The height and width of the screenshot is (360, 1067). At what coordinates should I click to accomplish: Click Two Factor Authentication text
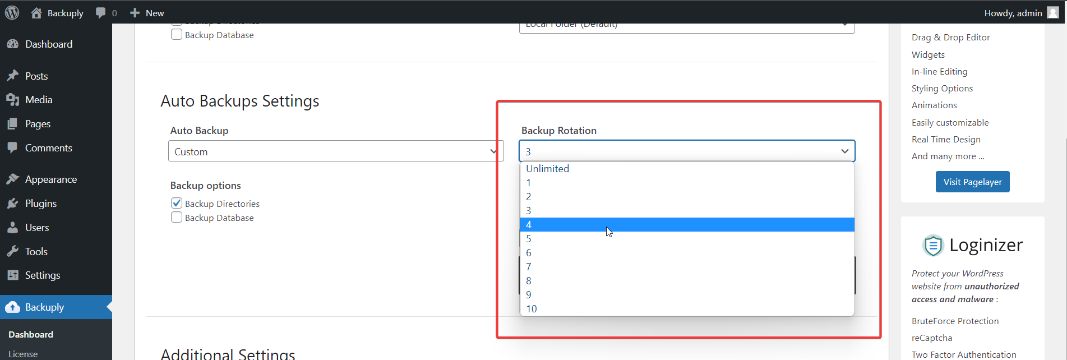pyautogui.click(x=964, y=354)
